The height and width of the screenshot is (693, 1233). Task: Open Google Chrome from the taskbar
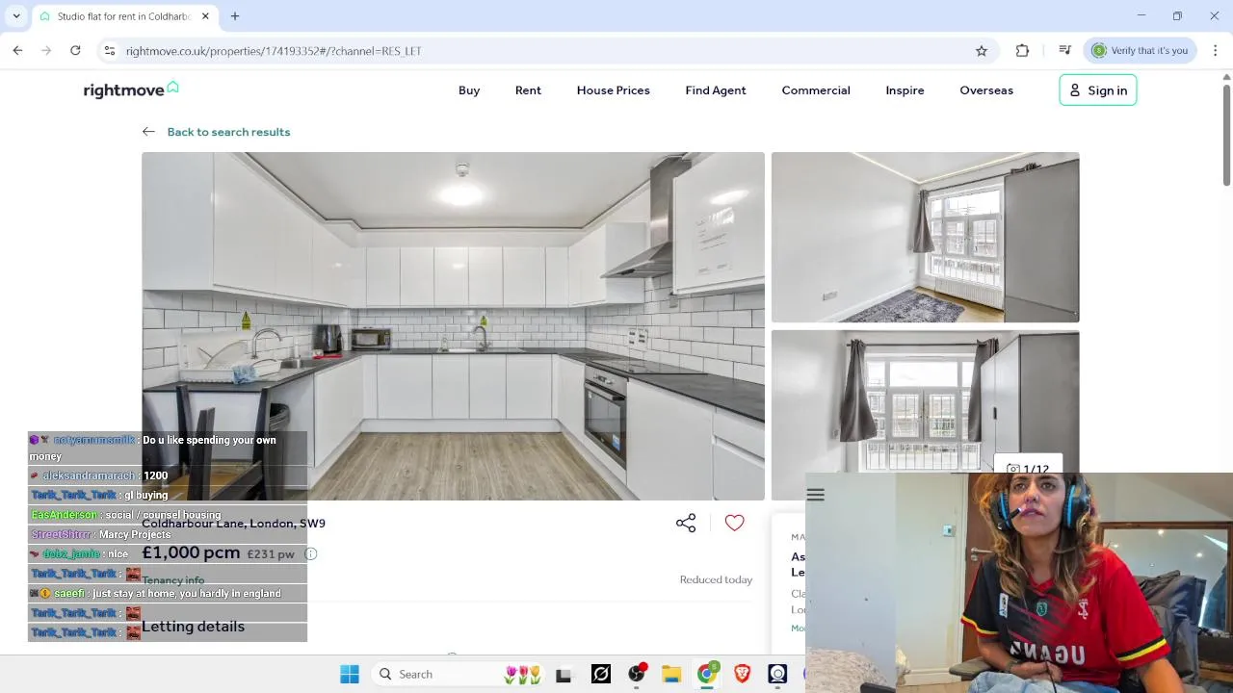[707, 675]
